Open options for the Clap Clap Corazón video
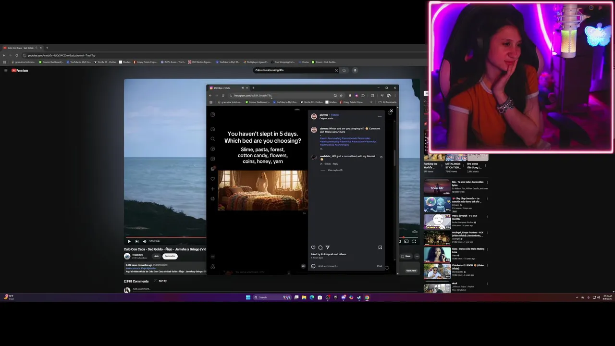The width and height of the screenshot is (615, 346). [487, 198]
